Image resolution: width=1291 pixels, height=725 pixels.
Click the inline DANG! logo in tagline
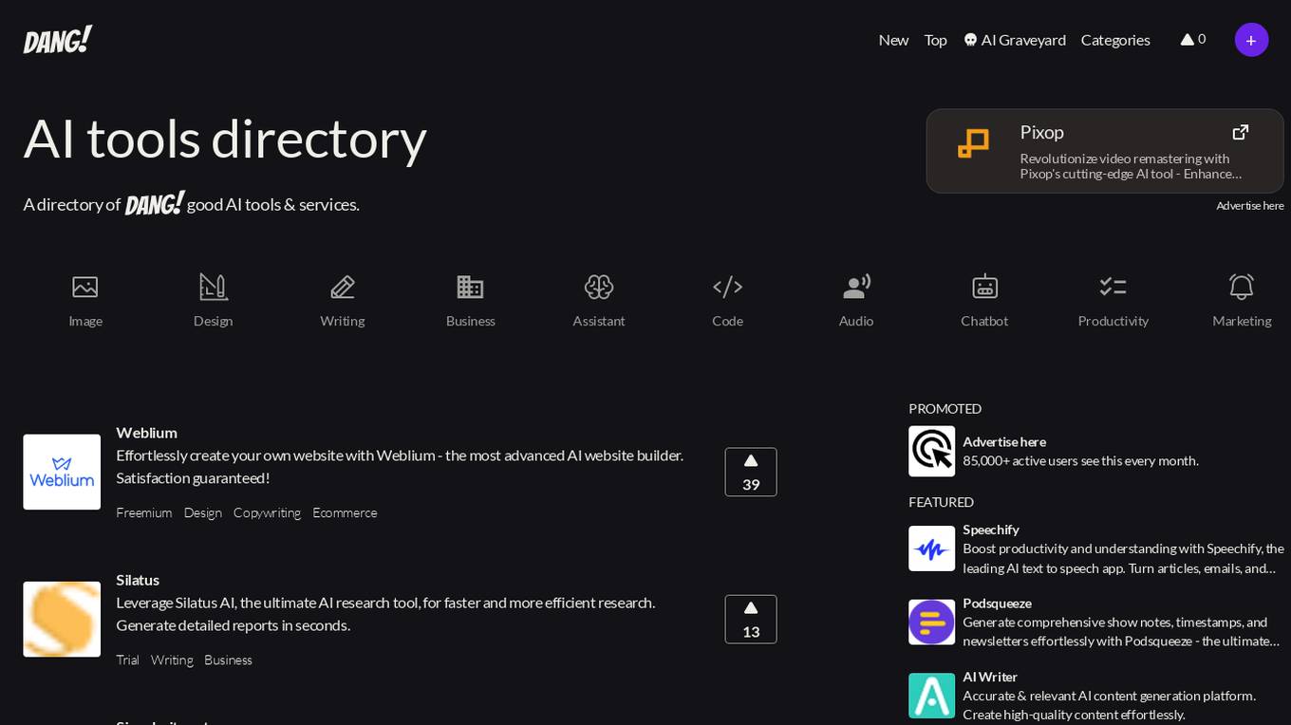tap(155, 203)
